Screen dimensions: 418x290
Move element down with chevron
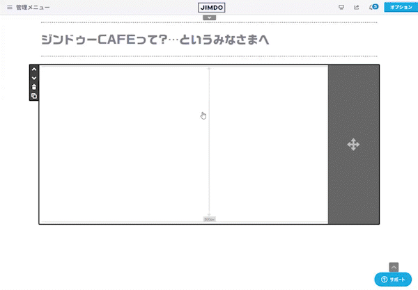(x=34, y=78)
